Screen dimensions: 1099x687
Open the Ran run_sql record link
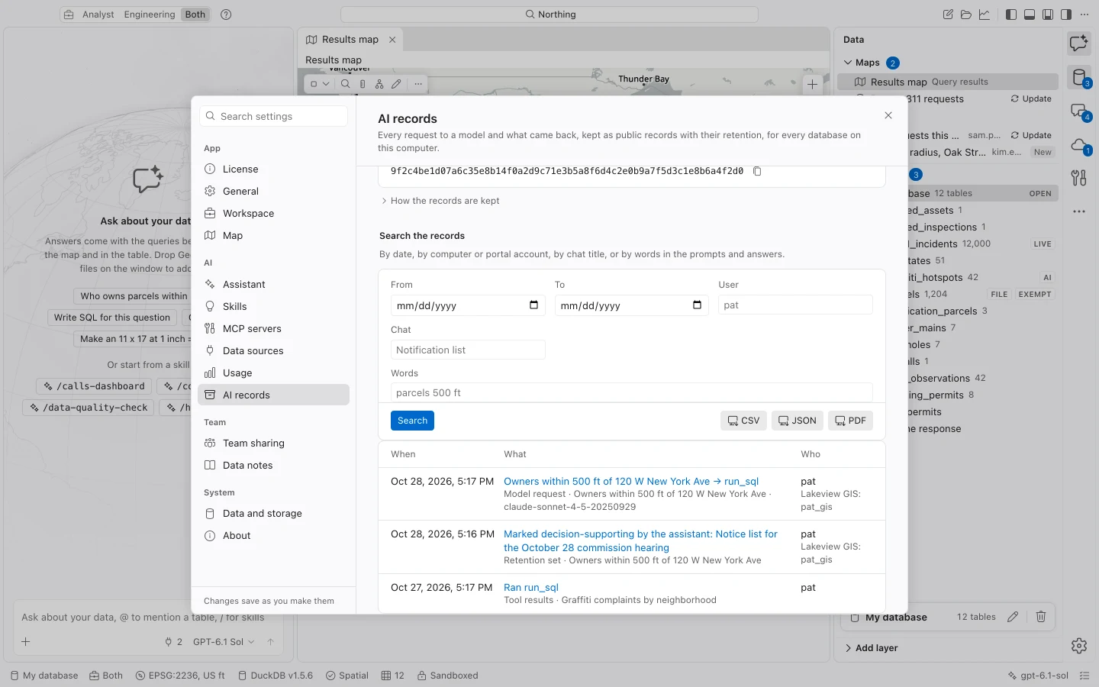pos(531,588)
